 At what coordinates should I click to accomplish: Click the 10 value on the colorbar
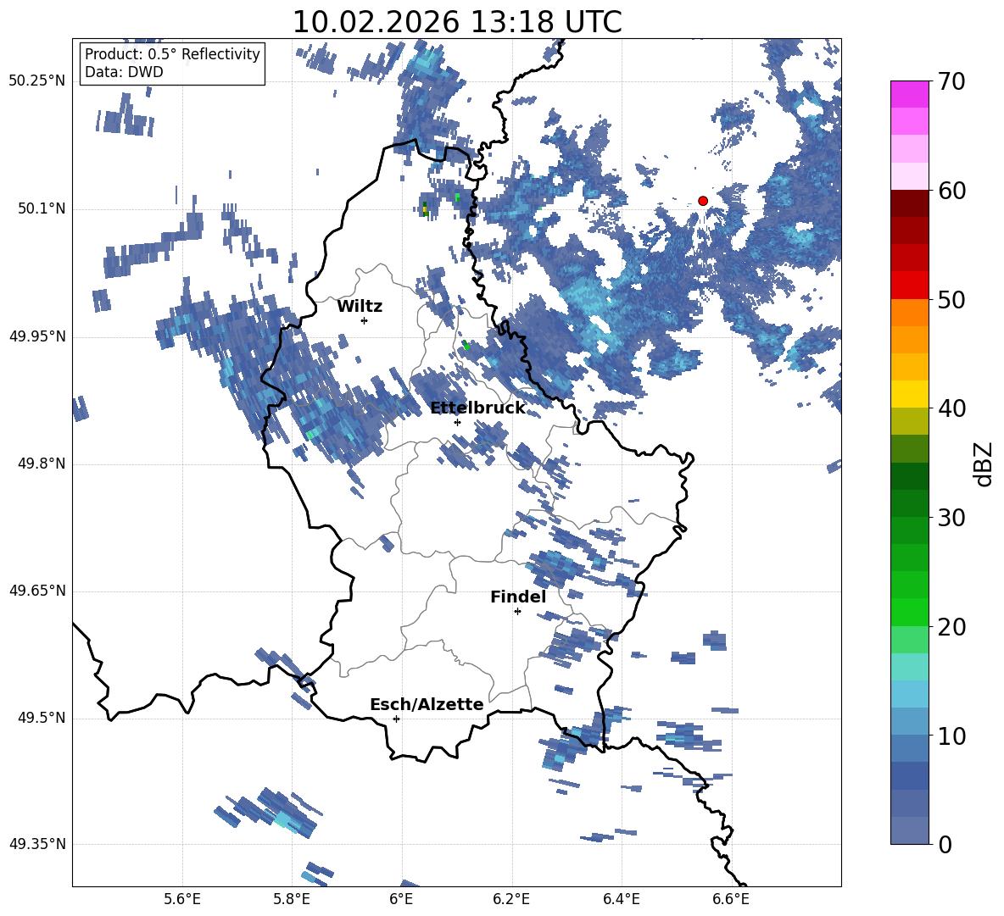coord(951,736)
